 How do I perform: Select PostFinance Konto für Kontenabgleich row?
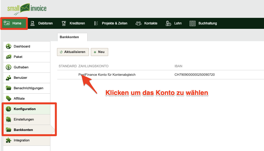160,75
